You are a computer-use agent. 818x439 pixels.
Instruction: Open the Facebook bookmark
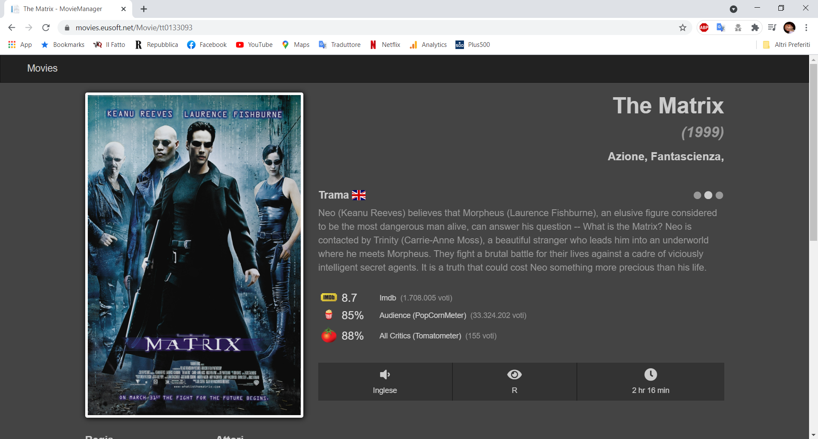point(207,45)
